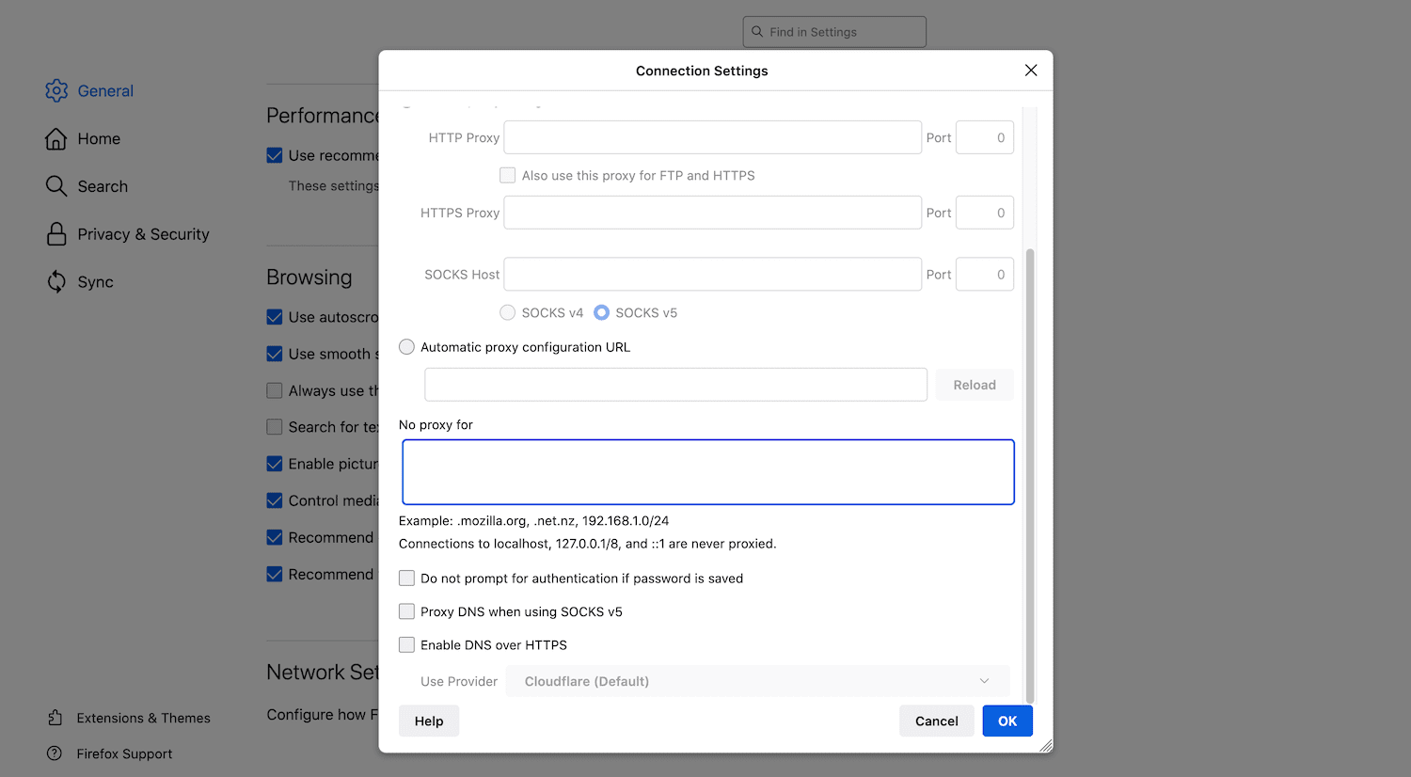
Task: Click the Extensions & Themes puzzle icon
Action: (x=56, y=718)
